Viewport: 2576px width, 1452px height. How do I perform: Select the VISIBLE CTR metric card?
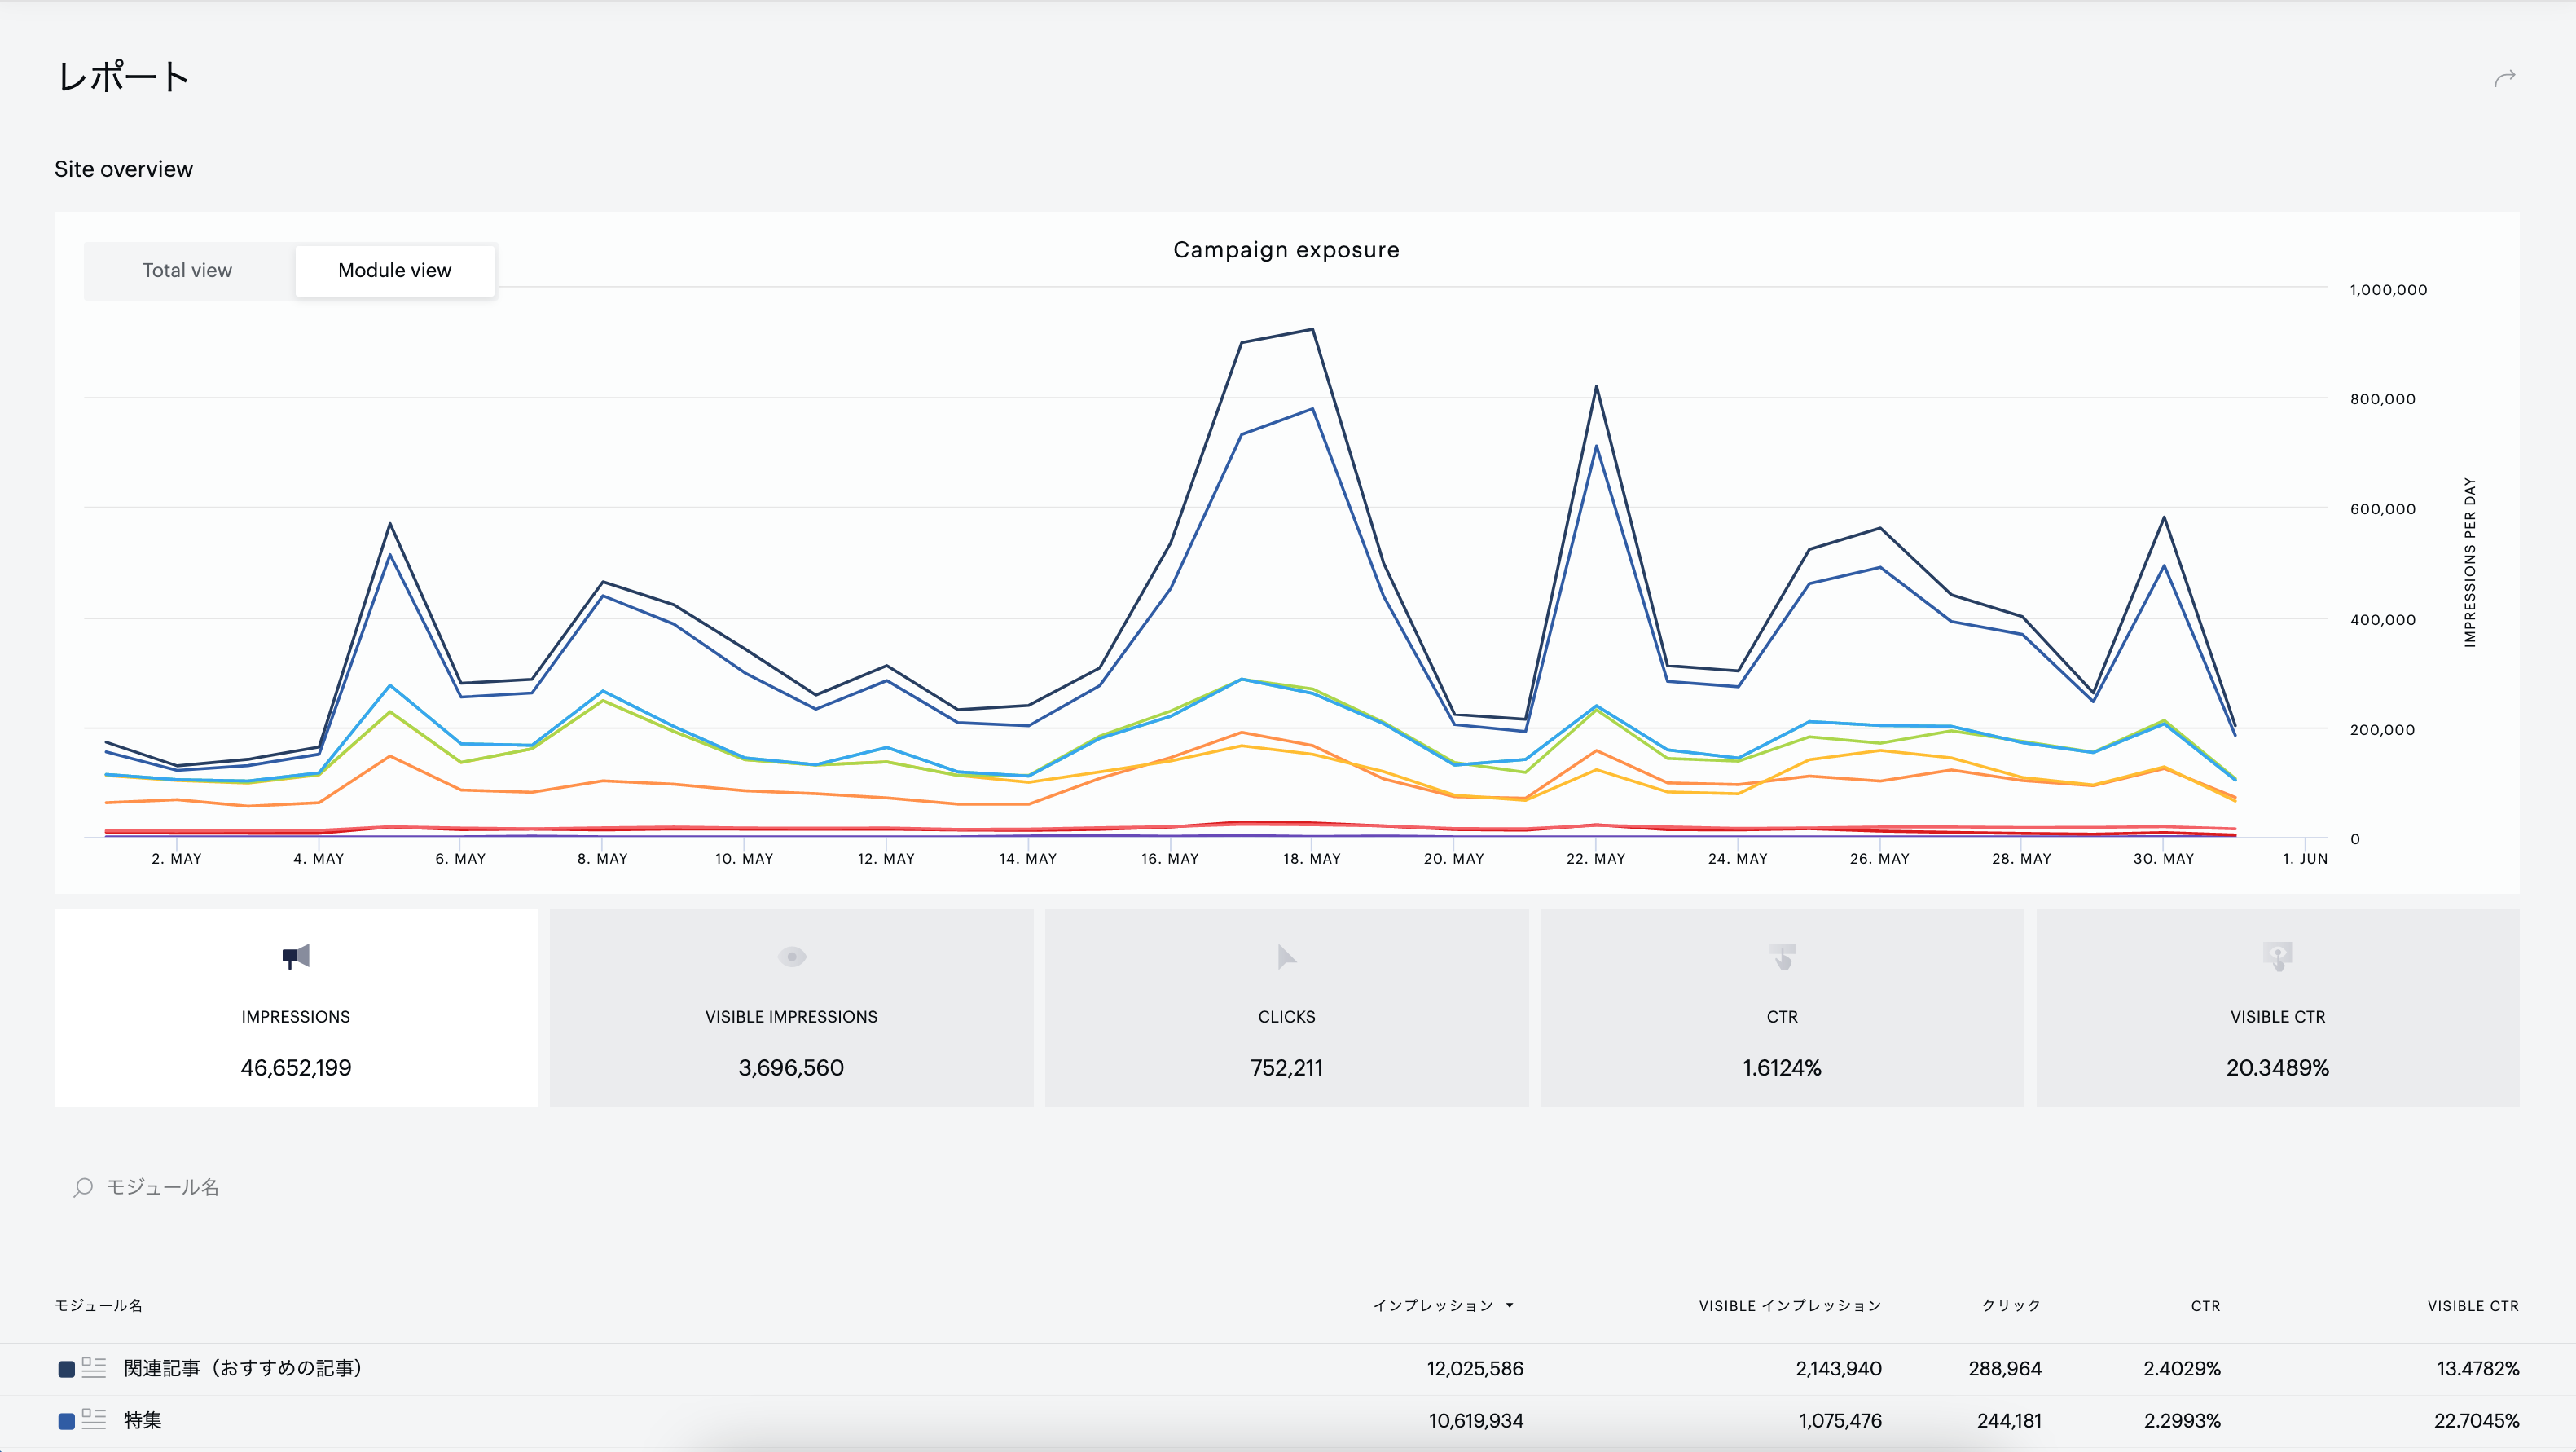[2277, 1007]
